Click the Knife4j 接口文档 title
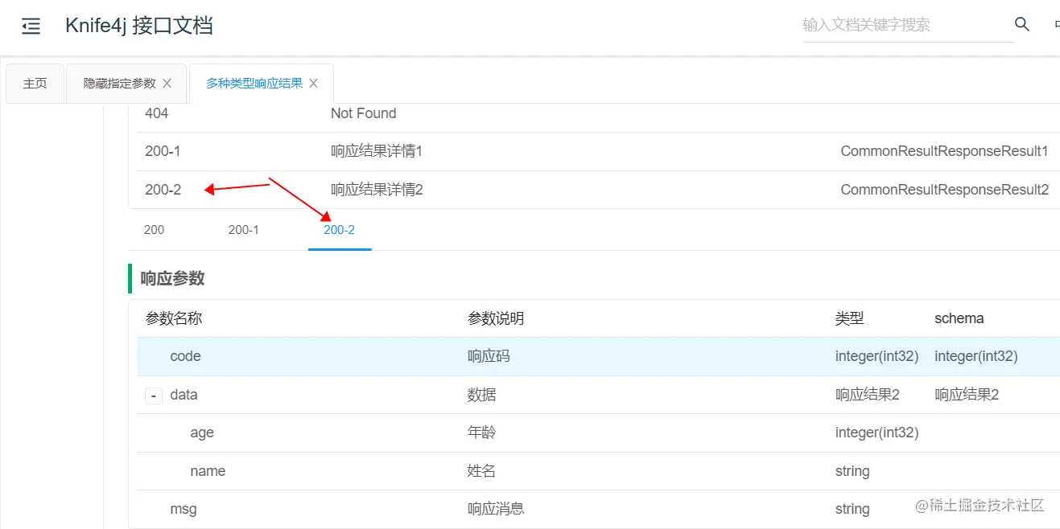The height and width of the screenshot is (529, 1060). click(x=139, y=26)
